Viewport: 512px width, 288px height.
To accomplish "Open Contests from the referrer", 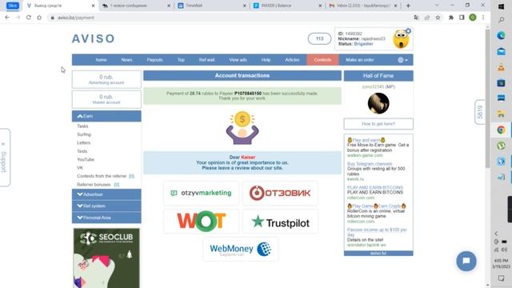I will pyautogui.click(x=102, y=176).
